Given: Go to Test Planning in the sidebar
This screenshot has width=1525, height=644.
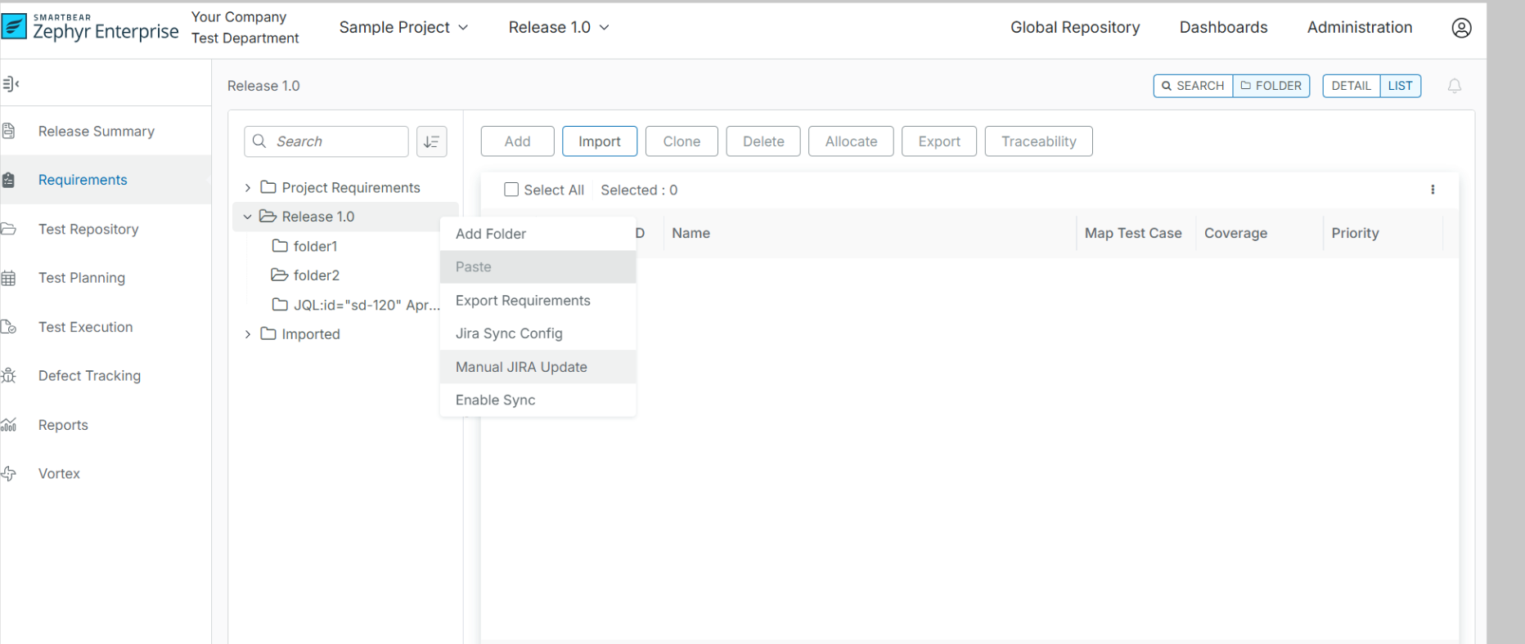Looking at the screenshot, I should [x=81, y=278].
